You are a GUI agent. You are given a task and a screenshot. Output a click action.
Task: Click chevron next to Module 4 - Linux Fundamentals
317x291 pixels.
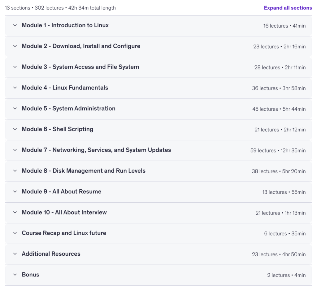click(x=15, y=88)
